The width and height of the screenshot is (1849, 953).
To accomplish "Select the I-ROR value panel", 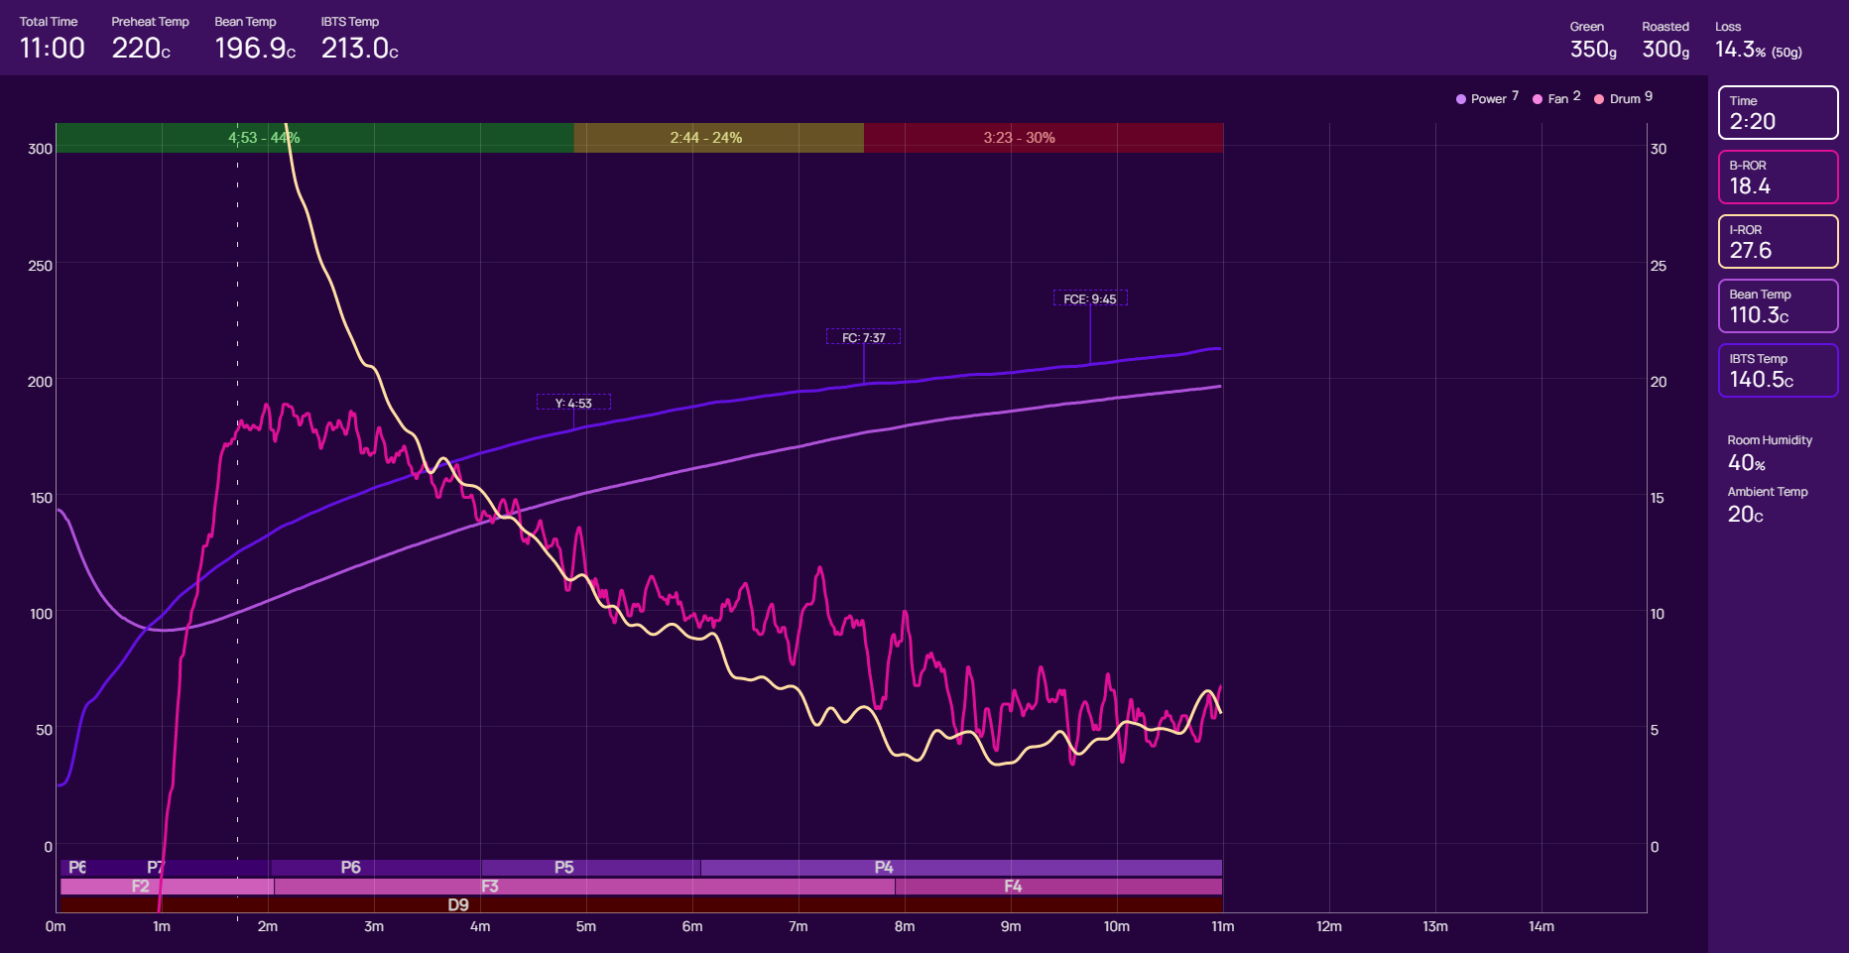I will 1778,241.
